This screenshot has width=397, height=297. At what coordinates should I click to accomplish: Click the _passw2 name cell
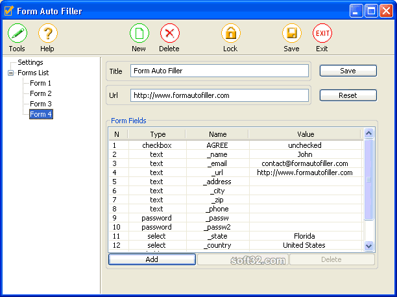217,227
